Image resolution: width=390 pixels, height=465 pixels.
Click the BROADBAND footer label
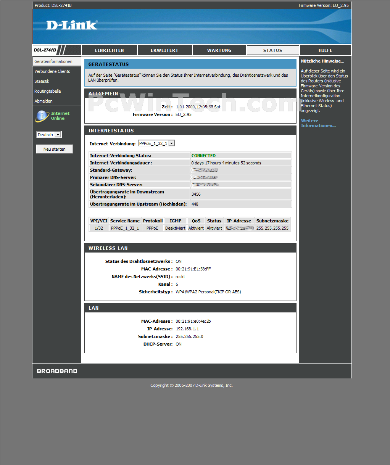point(57,371)
